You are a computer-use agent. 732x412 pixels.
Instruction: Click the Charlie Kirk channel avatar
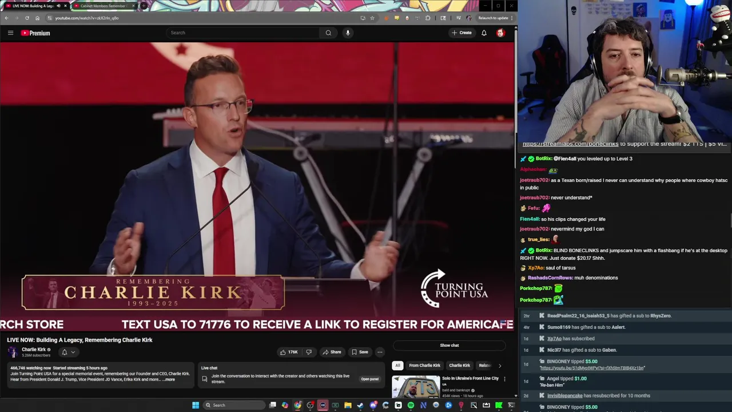coord(13,352)
